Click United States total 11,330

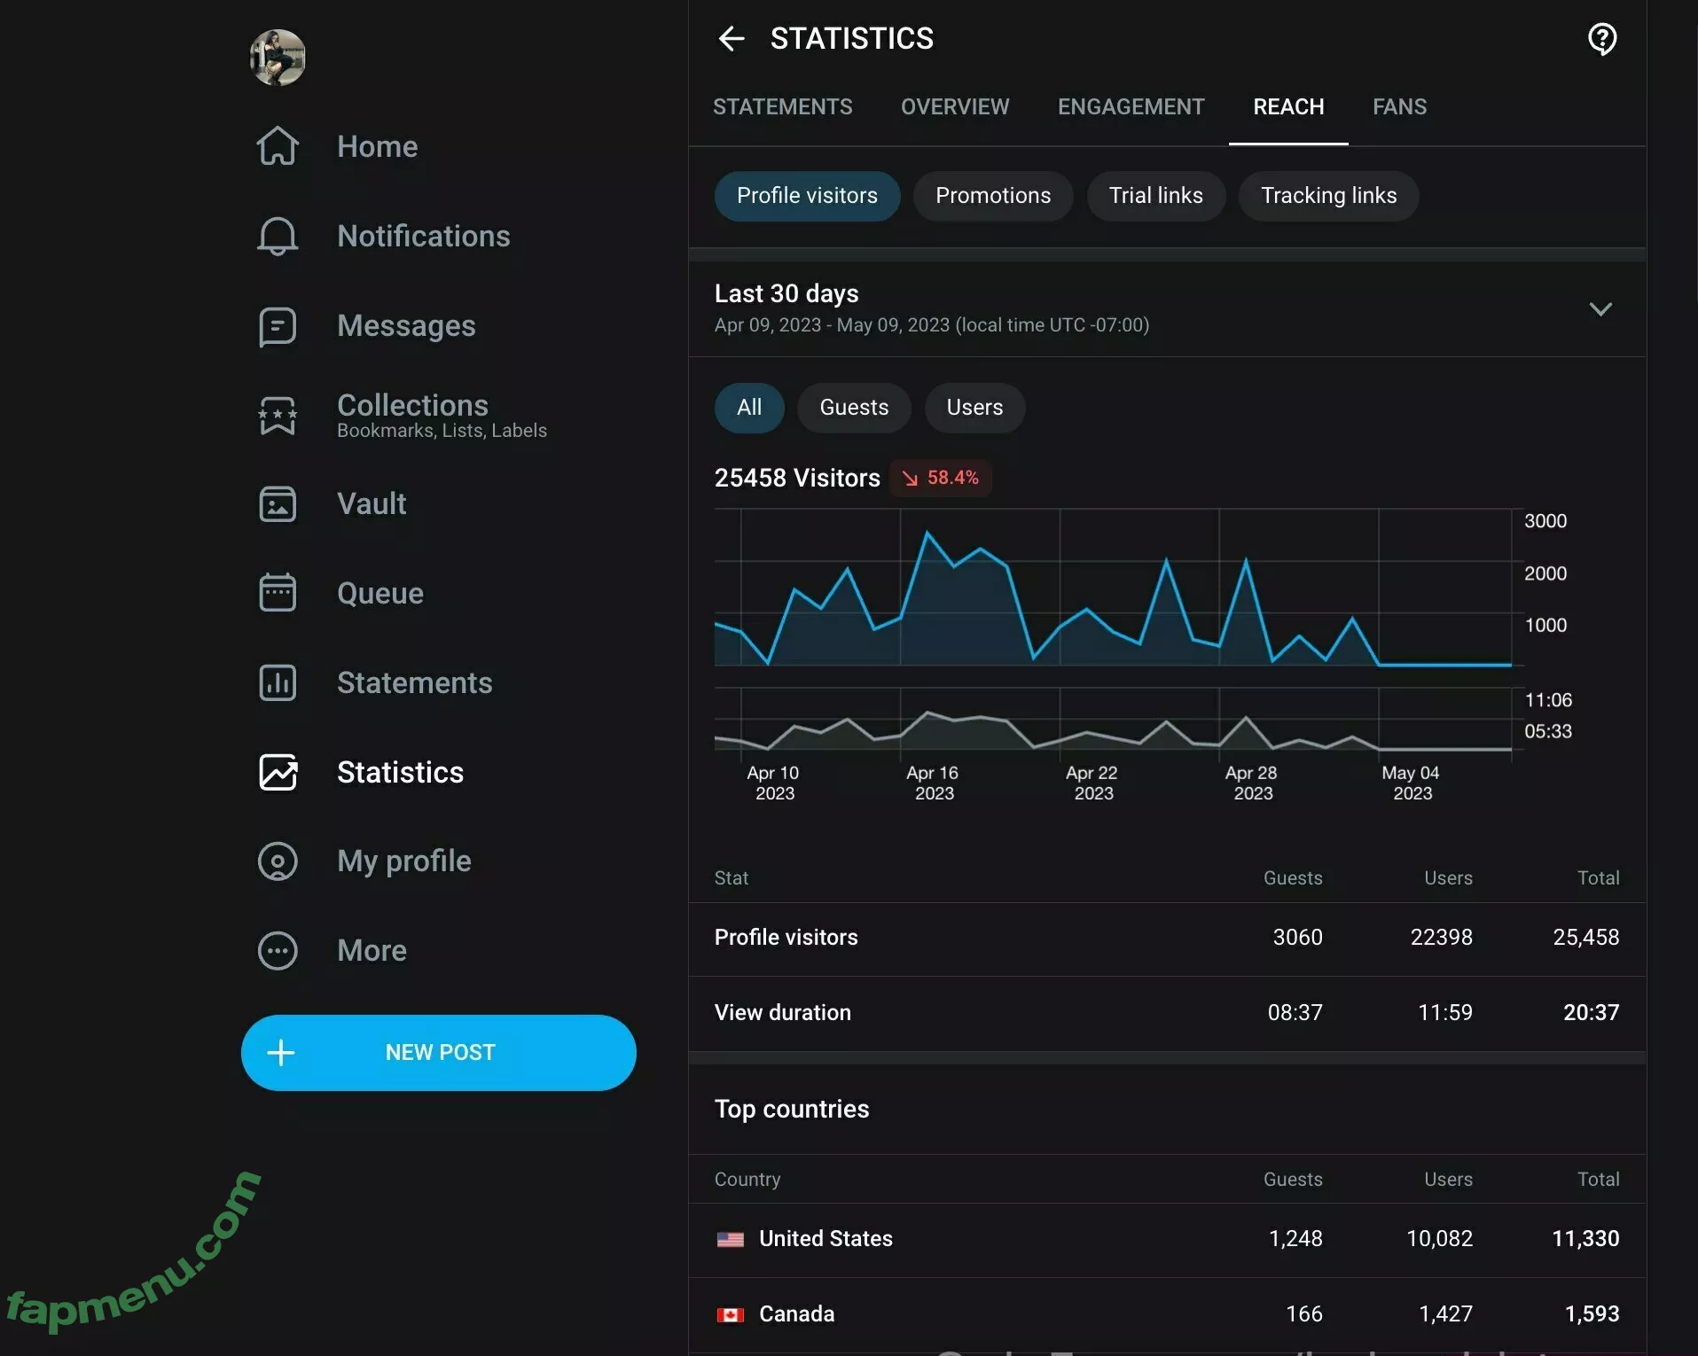pyautogui.click(x=1585, y=1239)
